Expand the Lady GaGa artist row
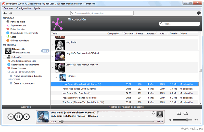This screenshot has height=132, width=204. pos(53,45)
